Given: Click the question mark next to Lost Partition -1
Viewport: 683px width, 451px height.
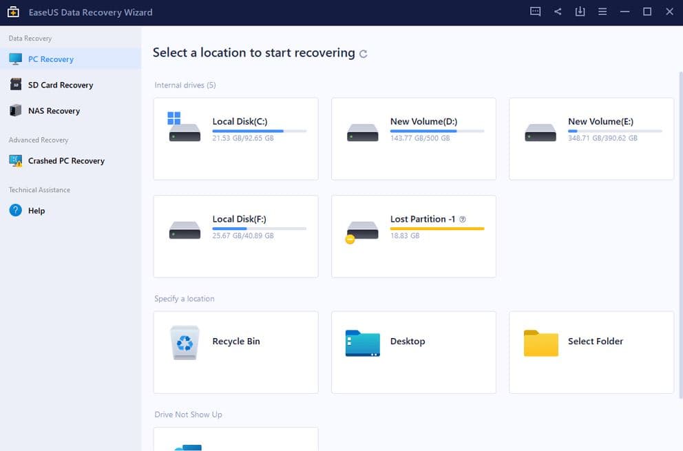Looking at the screenshot, I should [463, 220].
